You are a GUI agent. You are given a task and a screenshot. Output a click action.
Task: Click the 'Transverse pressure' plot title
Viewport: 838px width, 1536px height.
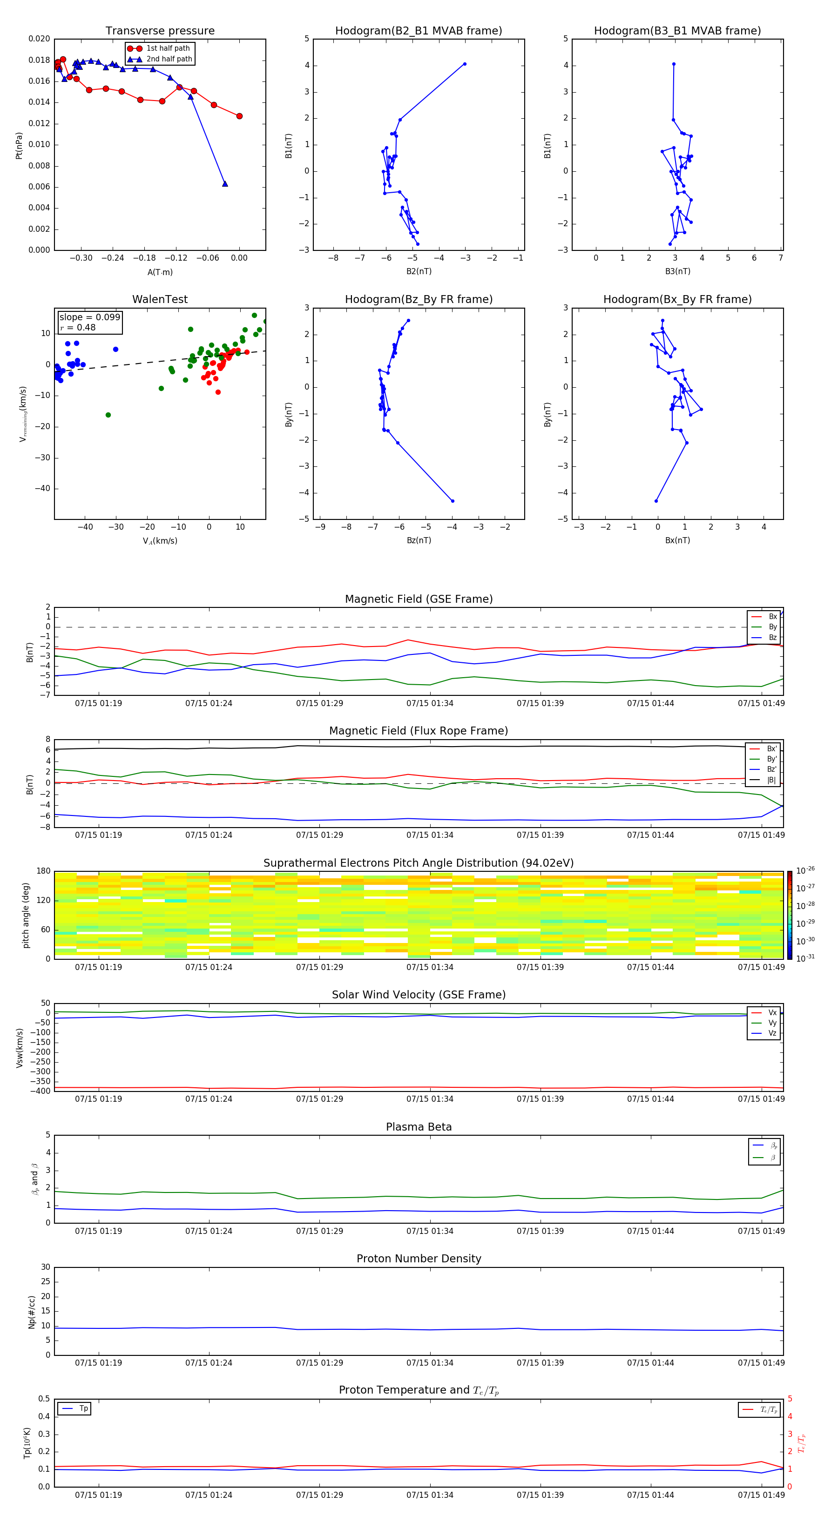(x=160, y=31)
